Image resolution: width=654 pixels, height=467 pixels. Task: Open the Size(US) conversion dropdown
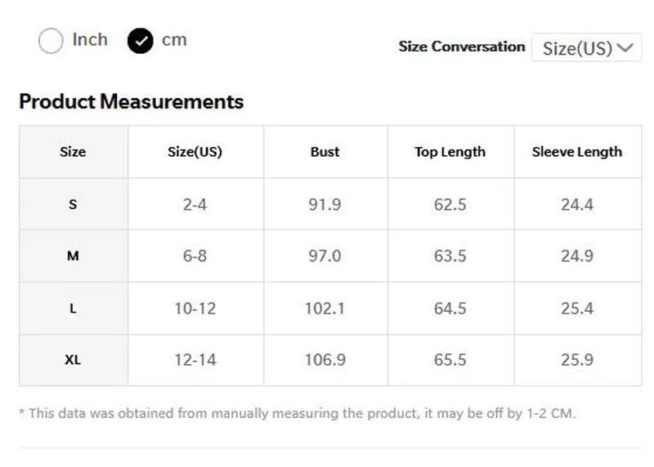tap(586, 47)
